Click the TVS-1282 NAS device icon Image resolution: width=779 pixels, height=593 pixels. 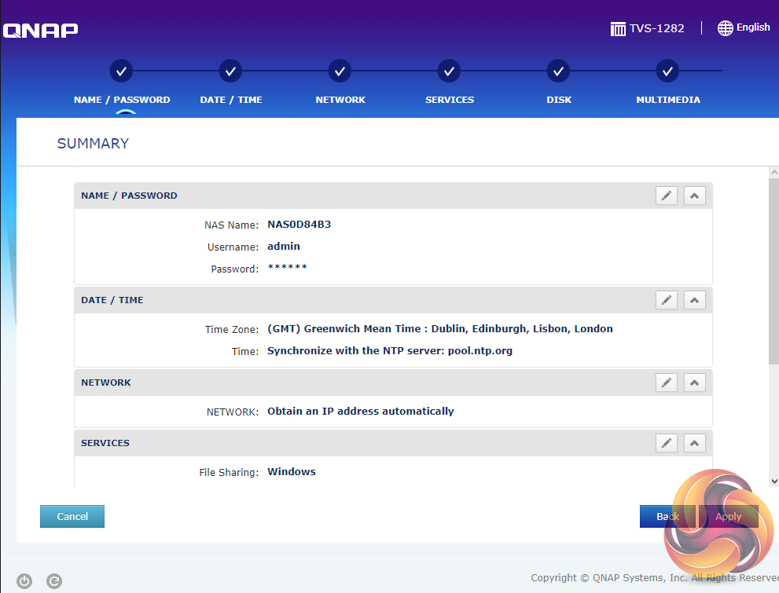618,29
